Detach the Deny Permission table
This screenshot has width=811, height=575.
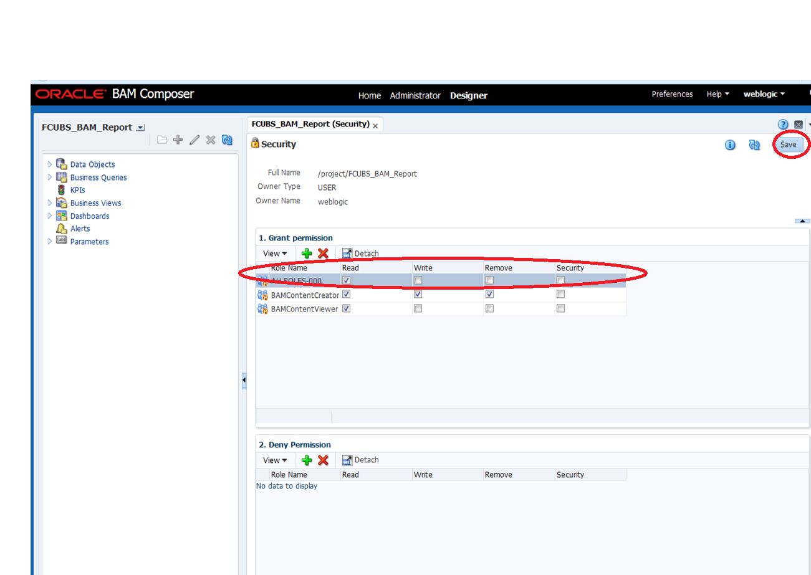click(x=360, y=460)
